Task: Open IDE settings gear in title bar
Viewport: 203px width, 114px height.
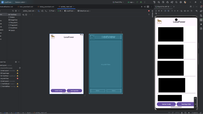Action: coord(181,2)
